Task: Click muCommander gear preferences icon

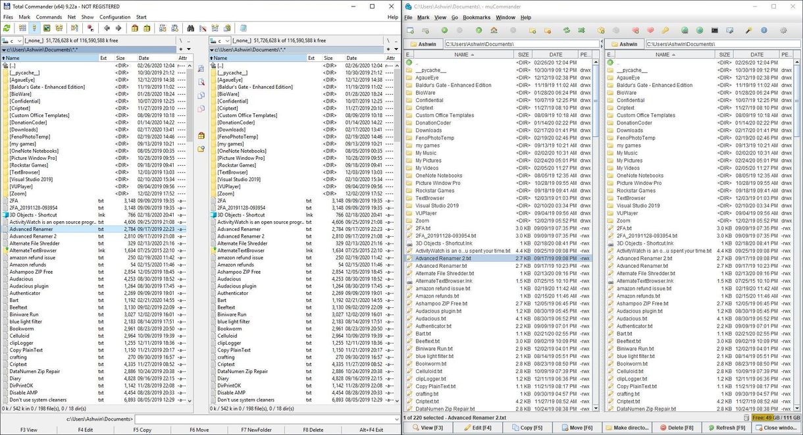Action: 783,30
